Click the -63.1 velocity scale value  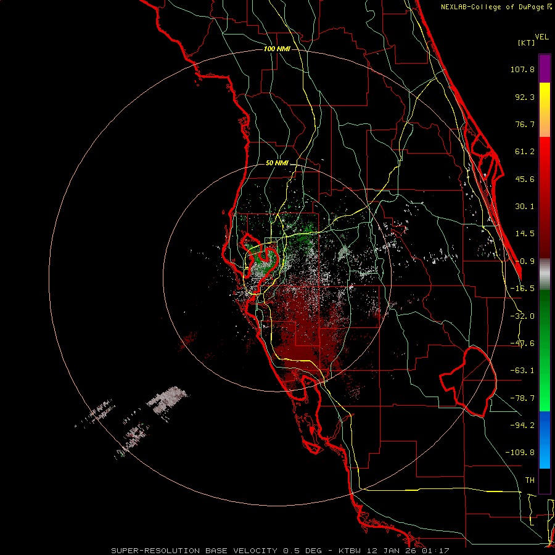(x=522, y=371)
